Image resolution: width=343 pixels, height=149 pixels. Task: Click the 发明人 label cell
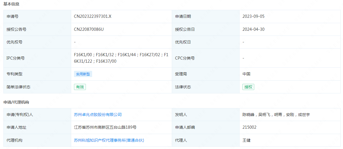[206, 115]
